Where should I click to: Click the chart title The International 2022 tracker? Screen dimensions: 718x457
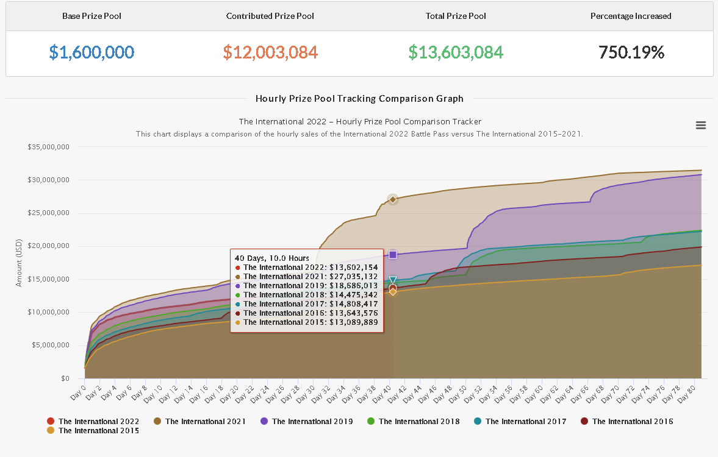[360, 122]
